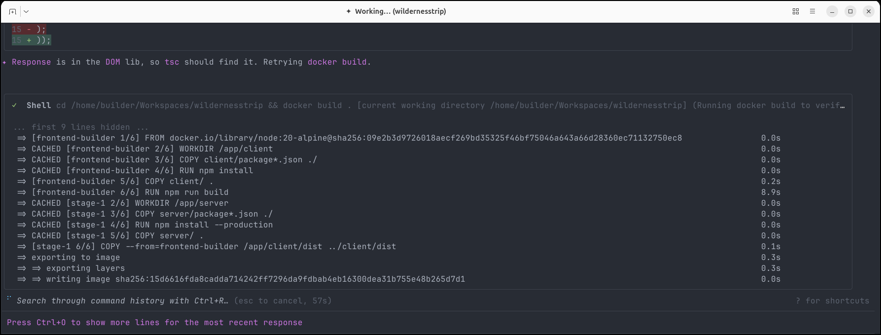Click the 'RUN npm run build' output line

(130, 192)
